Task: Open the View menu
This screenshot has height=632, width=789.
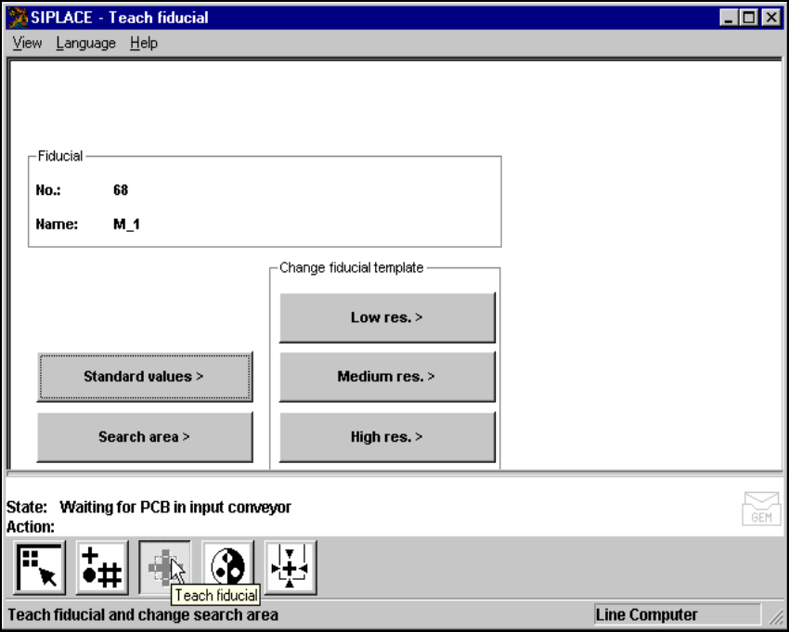Action: (x=27, y=44)
